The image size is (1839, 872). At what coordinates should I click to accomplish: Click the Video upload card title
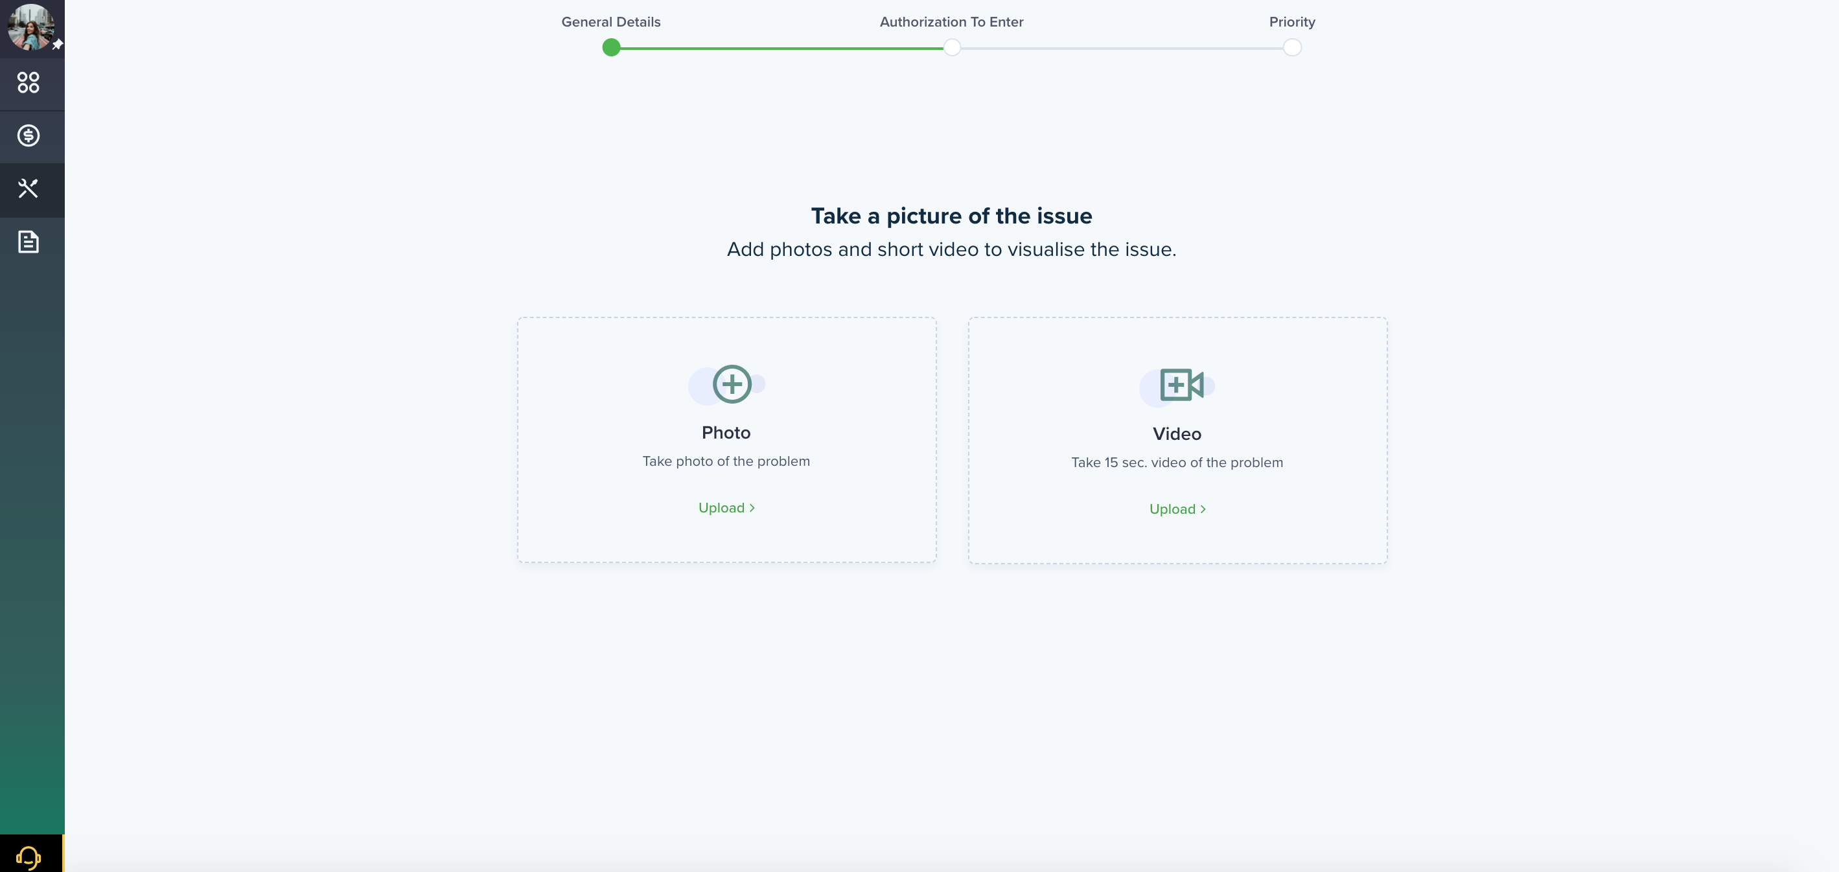click(x=1177, y=434)
